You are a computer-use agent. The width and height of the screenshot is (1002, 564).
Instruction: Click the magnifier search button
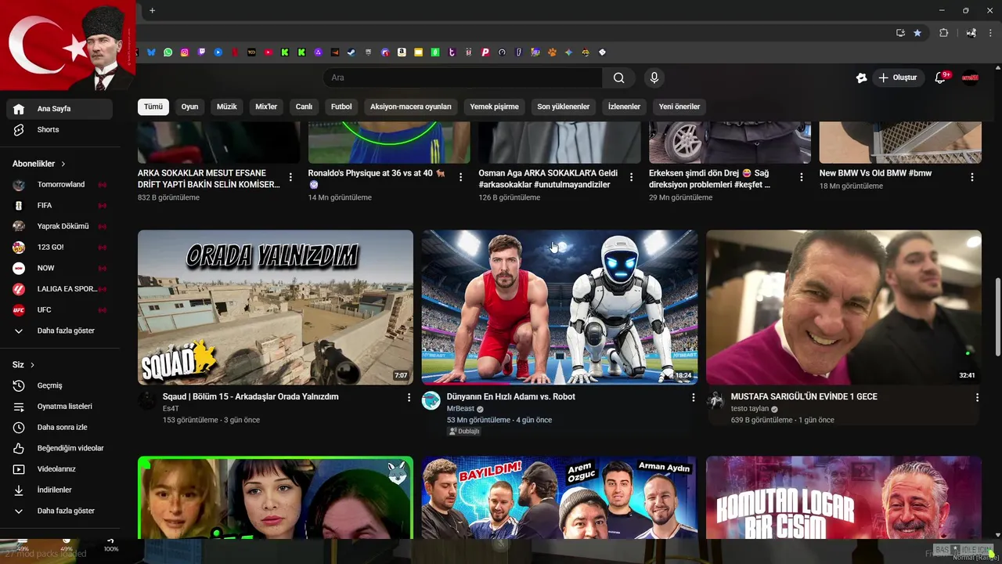pyautogui.click(x=619, y=78)
